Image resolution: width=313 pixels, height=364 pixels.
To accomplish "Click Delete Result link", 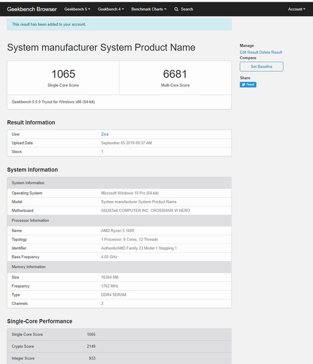I will [271, 52].
